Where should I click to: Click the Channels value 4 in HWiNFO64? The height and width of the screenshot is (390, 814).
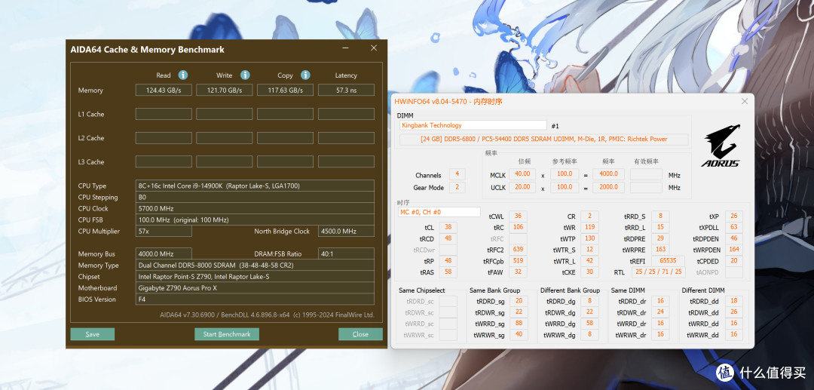(457, 174)
